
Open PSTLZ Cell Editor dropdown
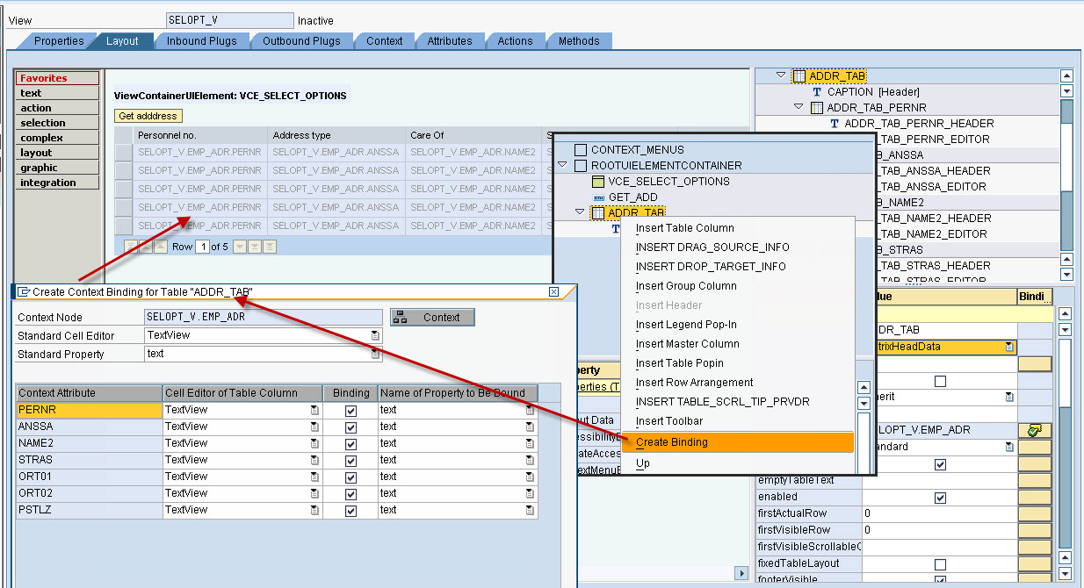point(314,511)
